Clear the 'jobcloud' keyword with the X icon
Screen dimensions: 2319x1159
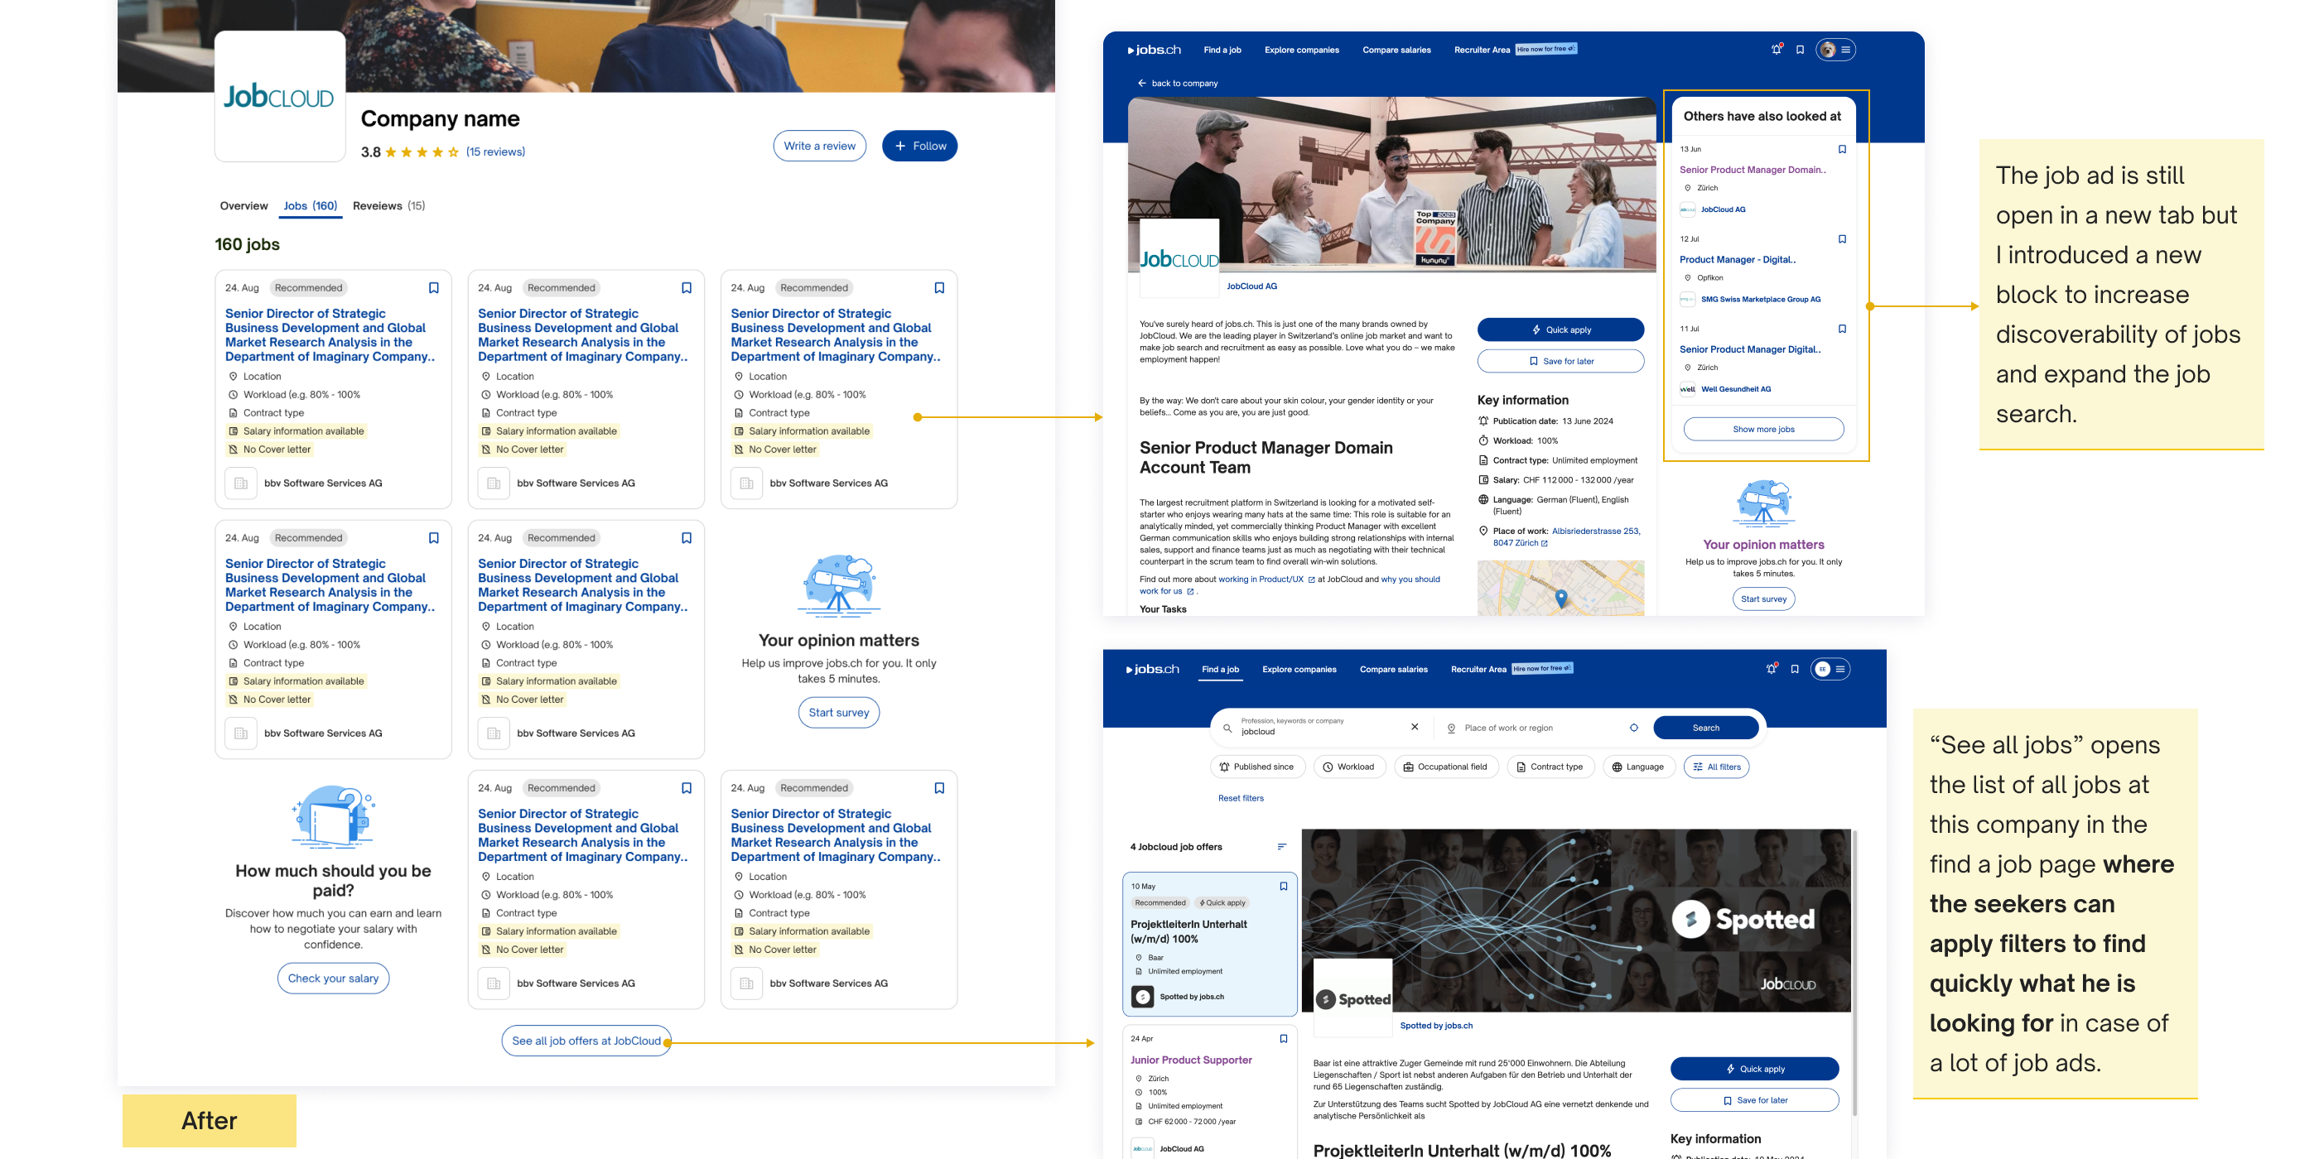[x=1415, y=727]
